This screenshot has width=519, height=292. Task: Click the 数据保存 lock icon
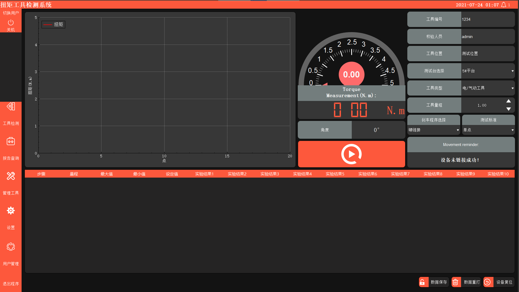pyautogui.click(x=423, y=282)
